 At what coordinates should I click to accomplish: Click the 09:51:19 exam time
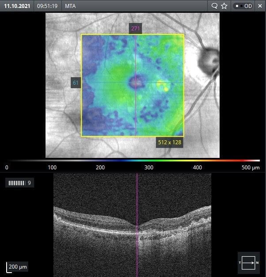click(x=47, y=6)
